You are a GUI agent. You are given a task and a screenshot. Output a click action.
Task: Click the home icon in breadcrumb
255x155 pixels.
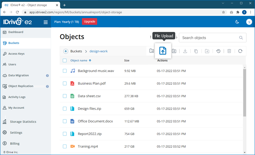click(x=65, y=51)
